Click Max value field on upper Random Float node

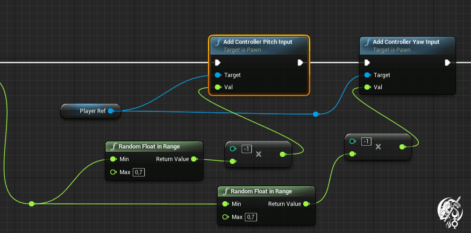(138, 172)
